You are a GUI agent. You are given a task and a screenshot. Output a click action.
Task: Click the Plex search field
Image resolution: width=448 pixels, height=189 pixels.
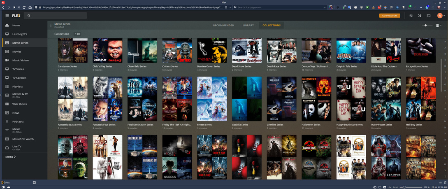[x=56, y=16]
